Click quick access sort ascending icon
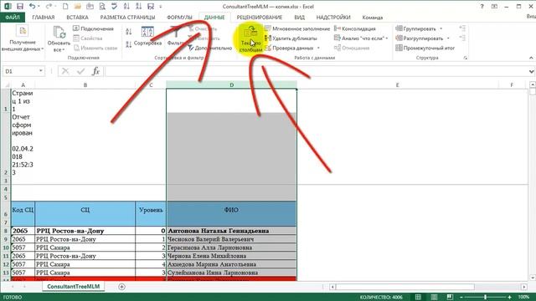 pos(126,7)
